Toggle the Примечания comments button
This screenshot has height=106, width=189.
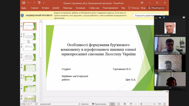point(99,104)
